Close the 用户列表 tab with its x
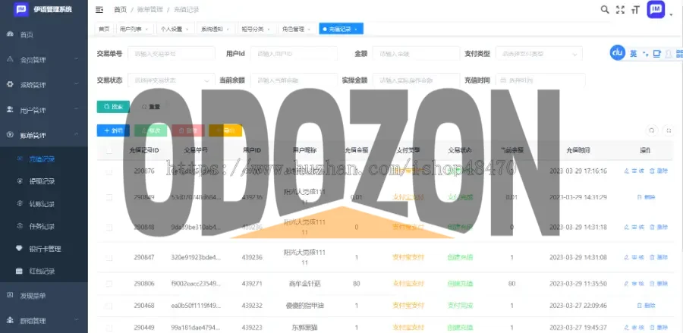683x333 pixels. coord(146,29)
